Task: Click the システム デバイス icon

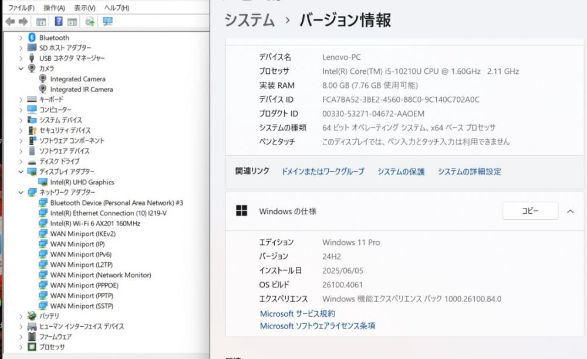Action: pos(32,120)
